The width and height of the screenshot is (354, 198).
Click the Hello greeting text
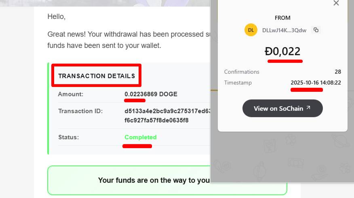[x=56, y=16]
